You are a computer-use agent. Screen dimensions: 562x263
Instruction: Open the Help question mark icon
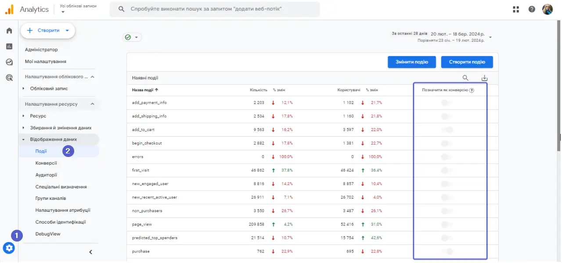[532, 9]
